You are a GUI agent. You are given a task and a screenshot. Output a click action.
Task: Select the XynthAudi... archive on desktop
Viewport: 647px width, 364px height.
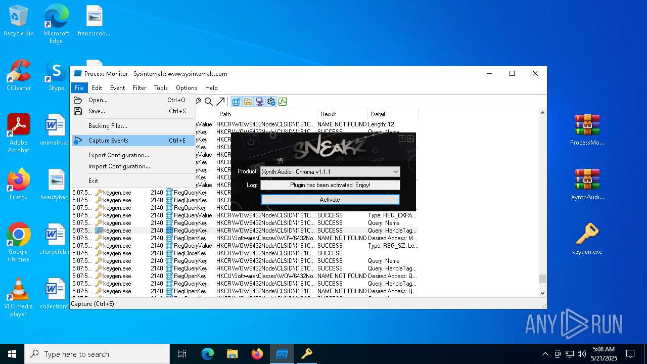(587, 185)
